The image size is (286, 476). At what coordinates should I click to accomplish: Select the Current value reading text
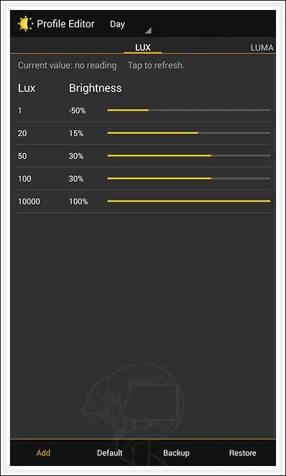point(67,65)
